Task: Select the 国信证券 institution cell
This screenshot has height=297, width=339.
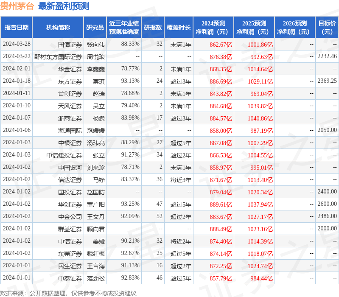Action: 70,45
